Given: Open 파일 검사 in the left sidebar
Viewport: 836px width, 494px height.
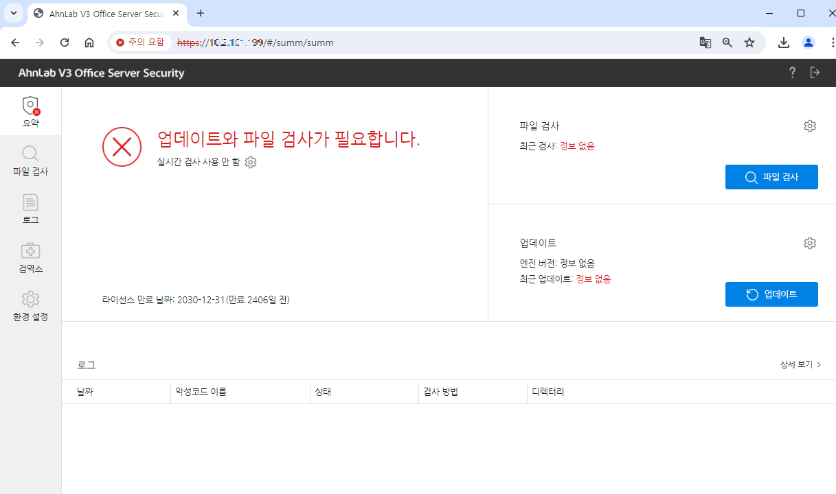Looking at the screenshot, I should click(x=30, y=161).
